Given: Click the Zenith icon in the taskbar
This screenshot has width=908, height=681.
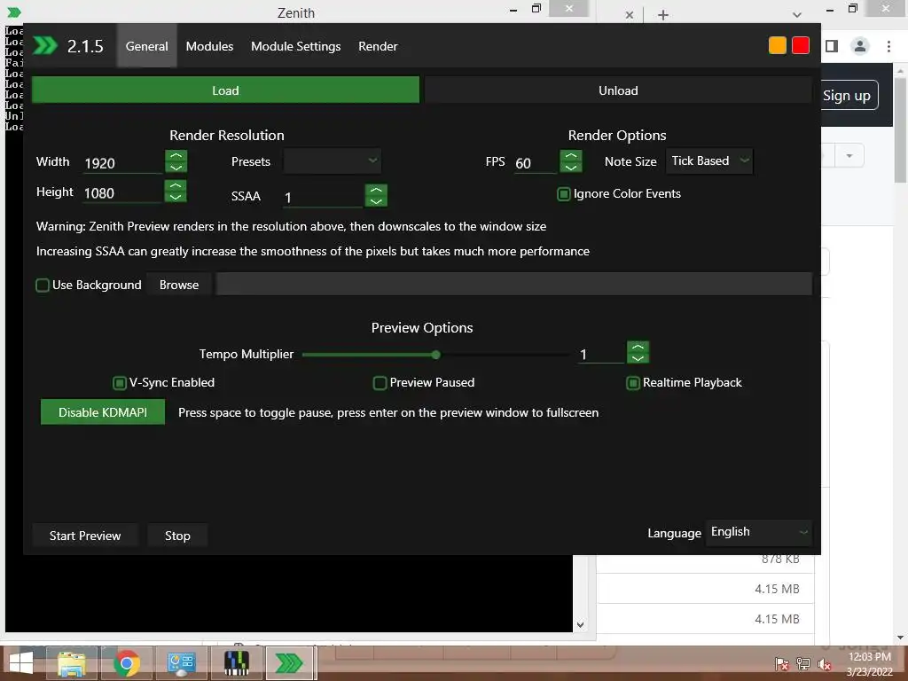Looking at the screenshot, I should pyautogui.click(x=290, y=663).
